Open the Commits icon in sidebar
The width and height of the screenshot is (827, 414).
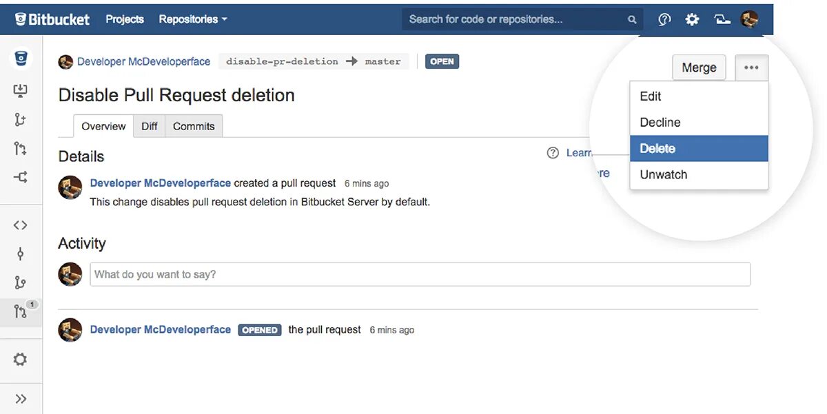point(21,254)
